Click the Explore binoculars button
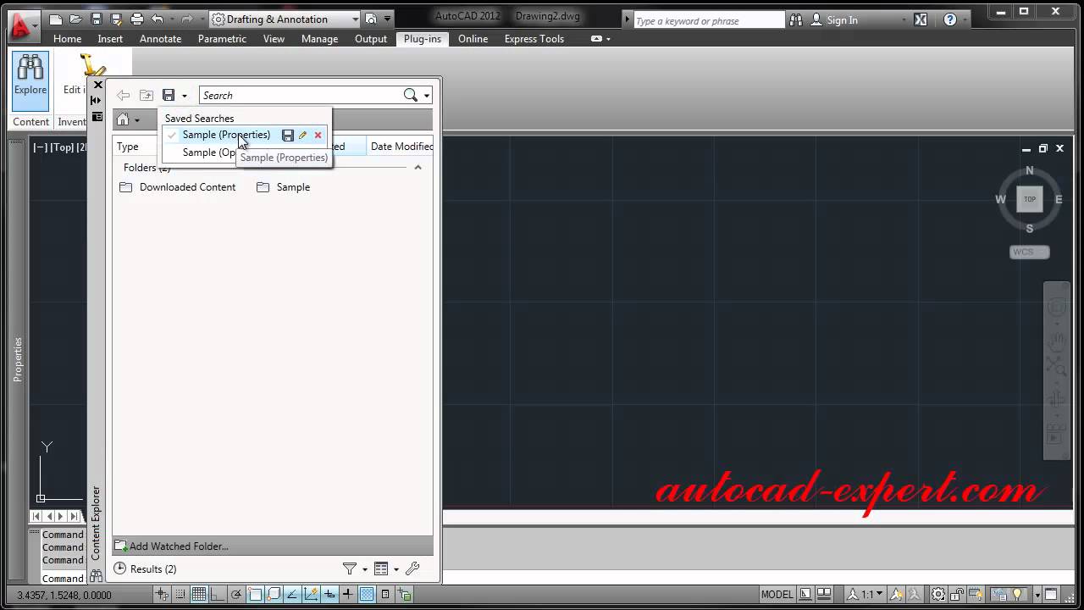The image size is (1084, 610). (x=30, y=80)
